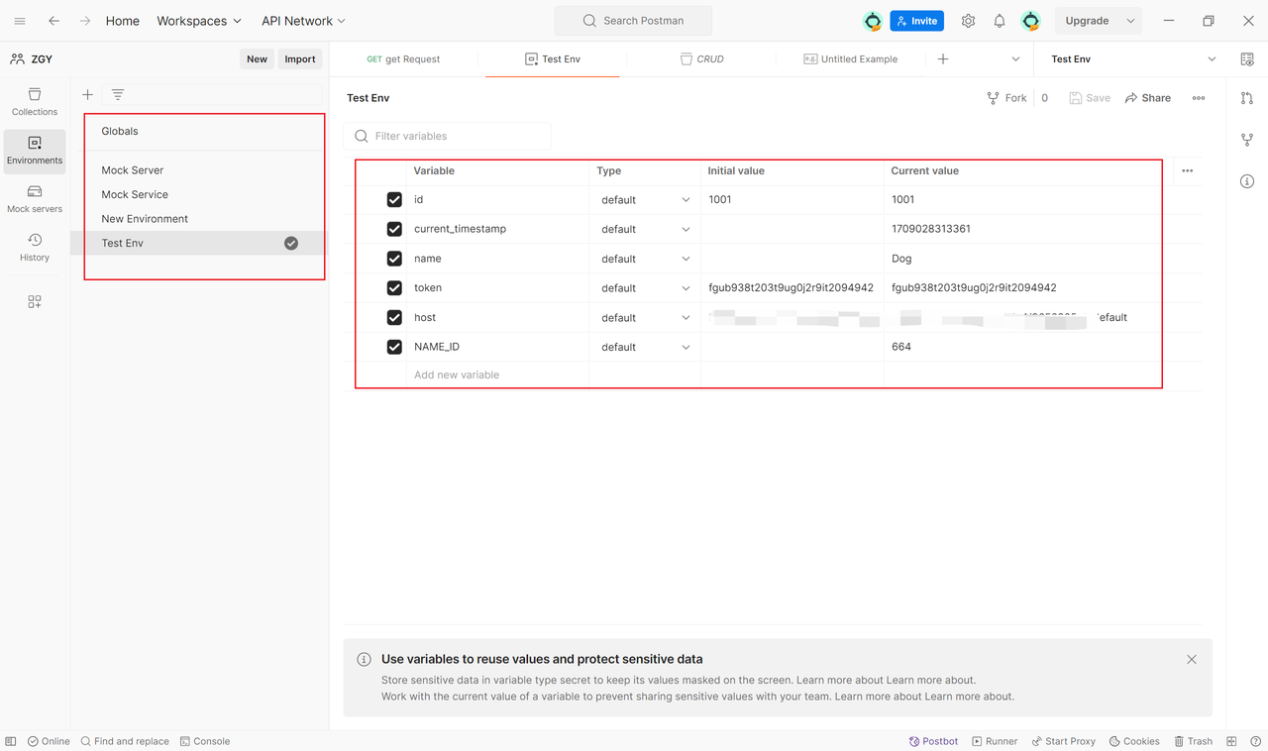Open the pull requests icon in right sidebar
The width and height of the screenshot is (1268, 751).
[x=1247, y=98]
